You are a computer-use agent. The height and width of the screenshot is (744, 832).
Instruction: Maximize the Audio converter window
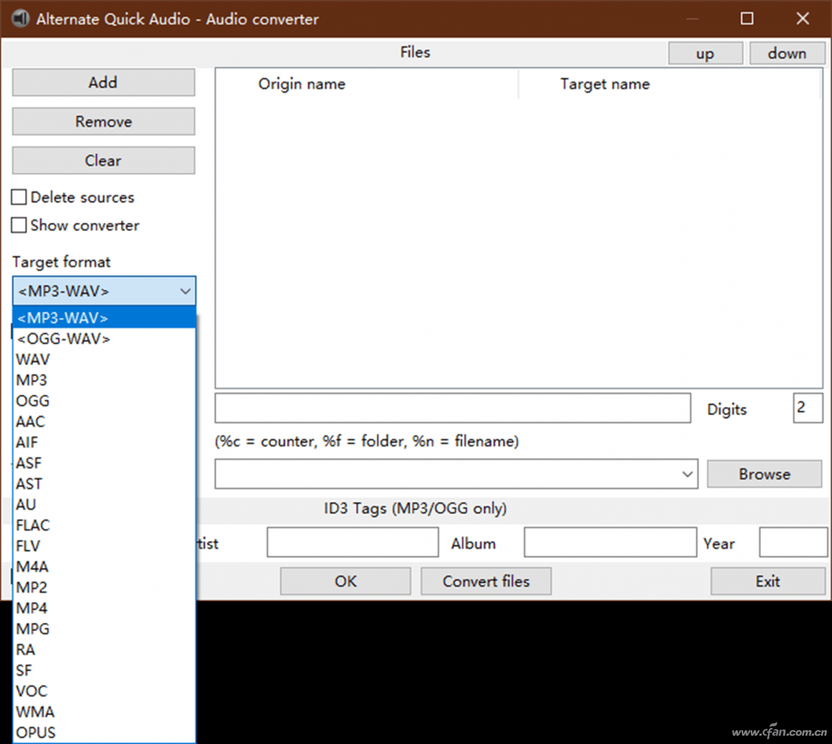[x=747, y=19]
